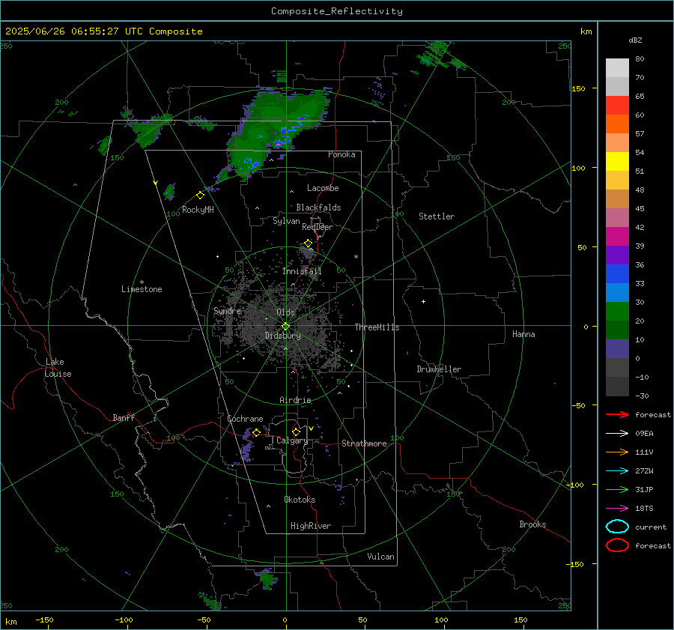
Task: Click the -150 tick on bottom axis
Action: tap(44, 620)
